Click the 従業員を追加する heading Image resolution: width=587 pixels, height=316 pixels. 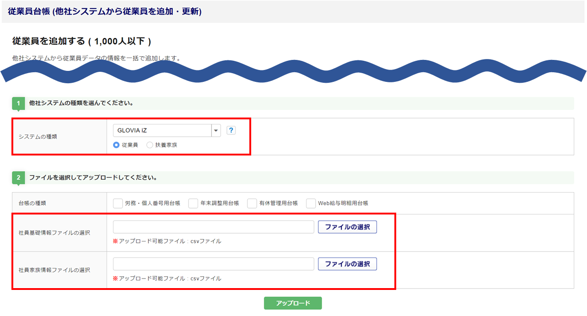pyautogui.click(x=81, y=41)
